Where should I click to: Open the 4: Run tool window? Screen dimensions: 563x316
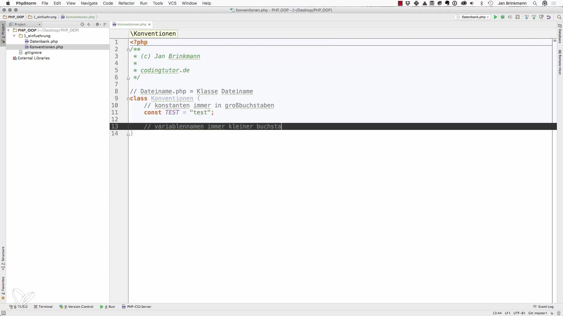(x=107, y=307)
